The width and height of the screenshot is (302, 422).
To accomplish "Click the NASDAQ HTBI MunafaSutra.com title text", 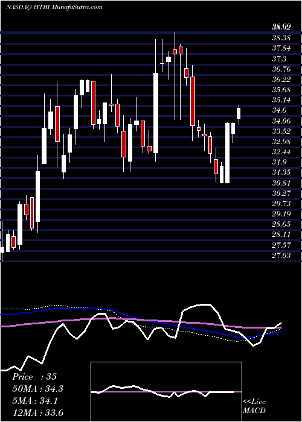I will click(54, 7).
